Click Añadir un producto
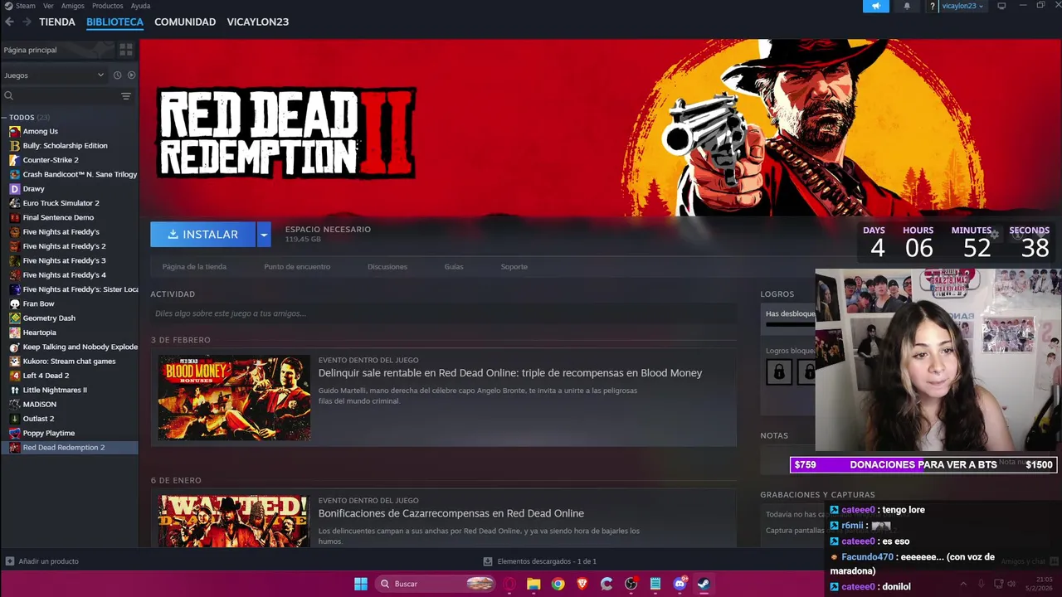1062x597 pixels. click(42, 561)
